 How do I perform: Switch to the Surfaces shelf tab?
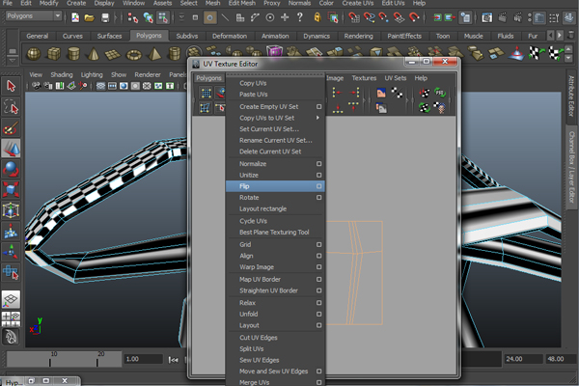click(109, 36)
